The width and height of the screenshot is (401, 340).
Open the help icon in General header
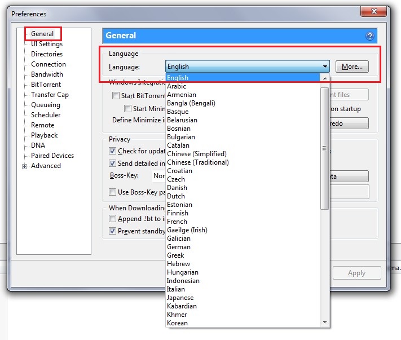coord(369,36)
